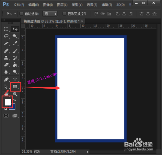This screenshot has width=162, height=155.
Task: Open the 滤镜(T) menu
Action: (x=107, y=5)
